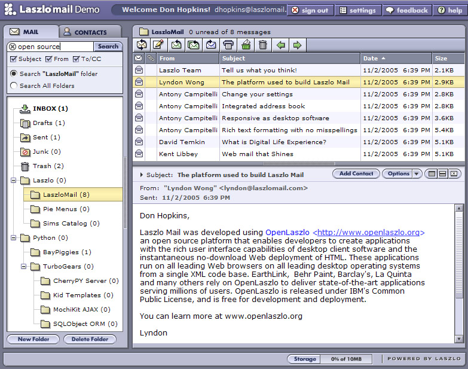Viewport: 468px width, 369px height.
Task: Open the Sent folder
Action: point(40,138)
